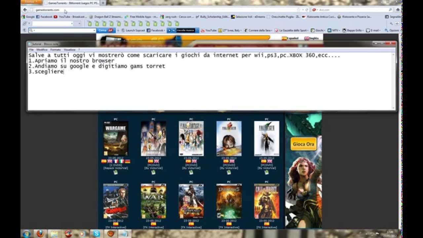The height and width of the screenshot is (238, 423).
Task: Click the Italian flag under Wargame
Action: click(122, 161)
